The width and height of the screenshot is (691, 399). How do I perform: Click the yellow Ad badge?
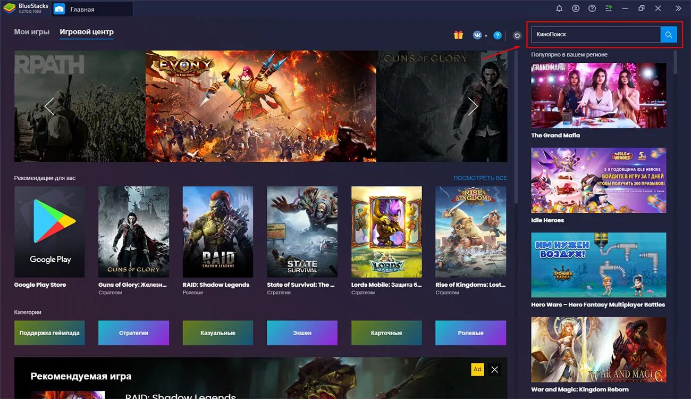click(x=477, y=369)
